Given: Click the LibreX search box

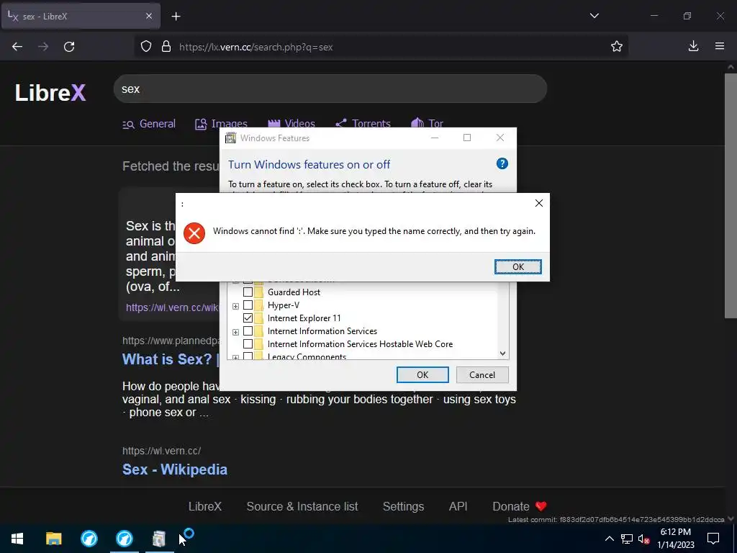Looking at the screenshot, I should [330, 89].
